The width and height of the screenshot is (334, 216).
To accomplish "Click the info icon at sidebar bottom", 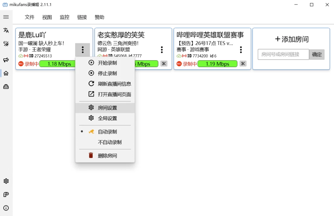I will pyautogui.click(x=6, y=208).
